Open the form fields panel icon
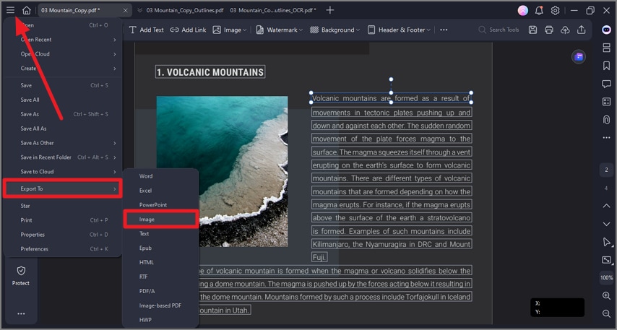617x330 pixels. [606, 102]
